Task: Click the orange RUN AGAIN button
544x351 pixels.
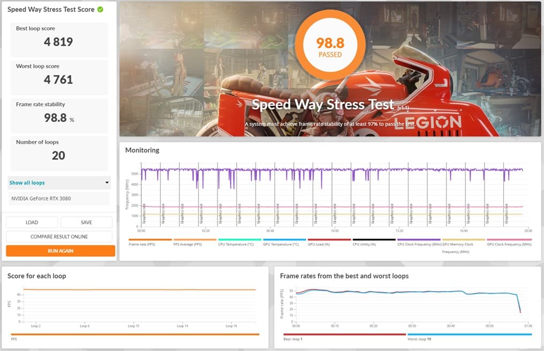Action: pos(61,251)
